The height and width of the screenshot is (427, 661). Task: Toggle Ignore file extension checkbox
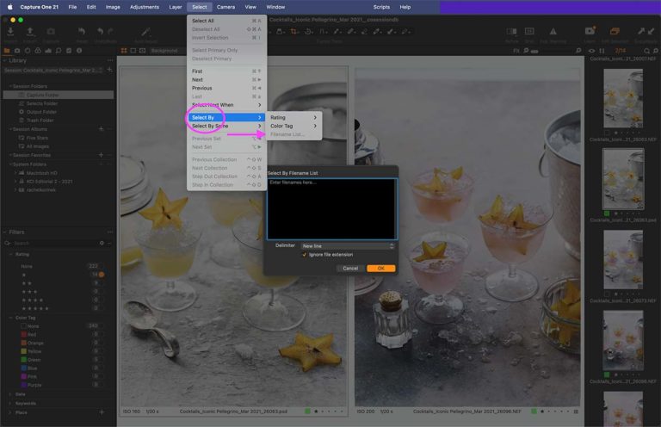tap(305, 255)
